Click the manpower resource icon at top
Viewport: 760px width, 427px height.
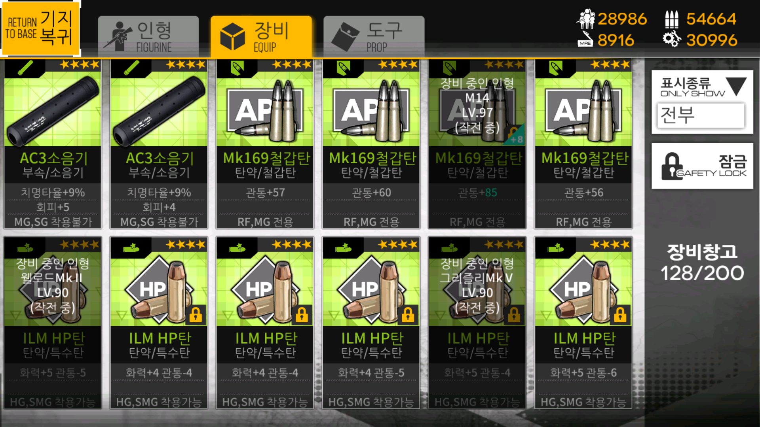pyautogui.click(x=585, y=19)
